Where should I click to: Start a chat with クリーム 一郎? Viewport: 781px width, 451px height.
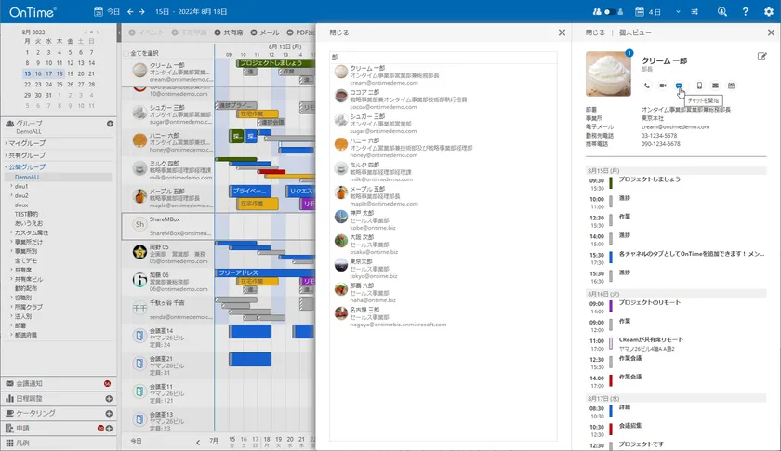(679, 86)
